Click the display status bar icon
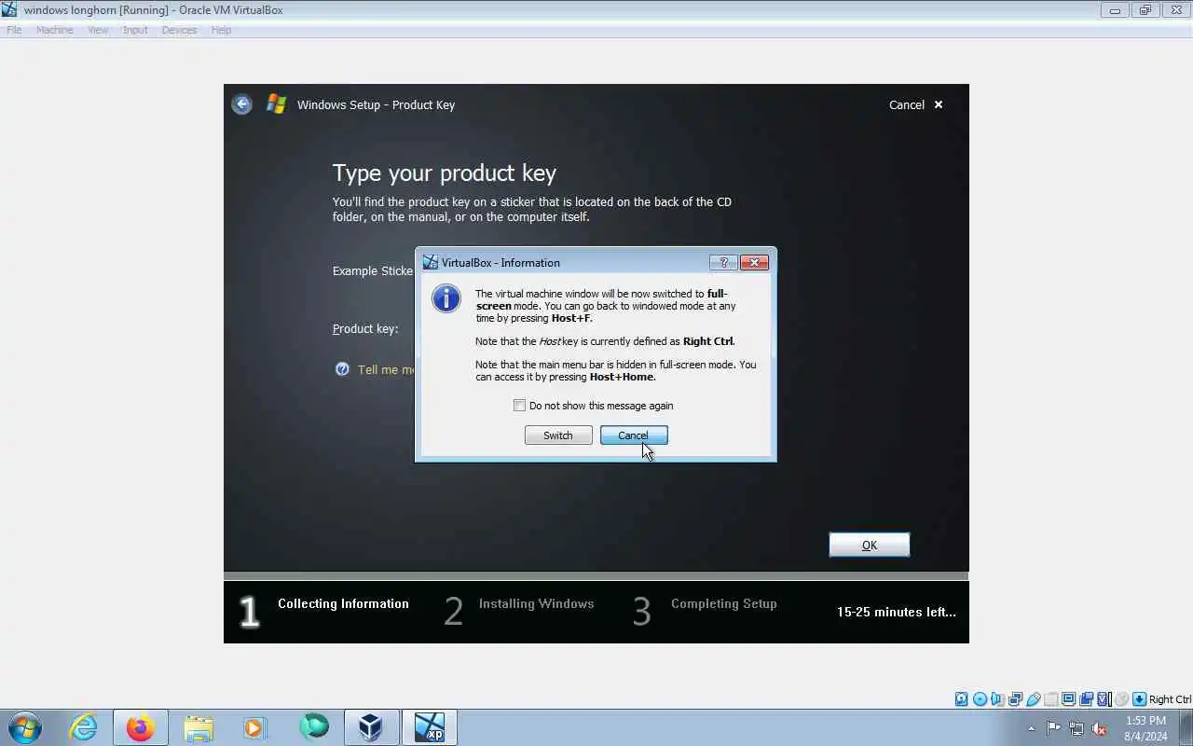 (x=1068, y=699)
